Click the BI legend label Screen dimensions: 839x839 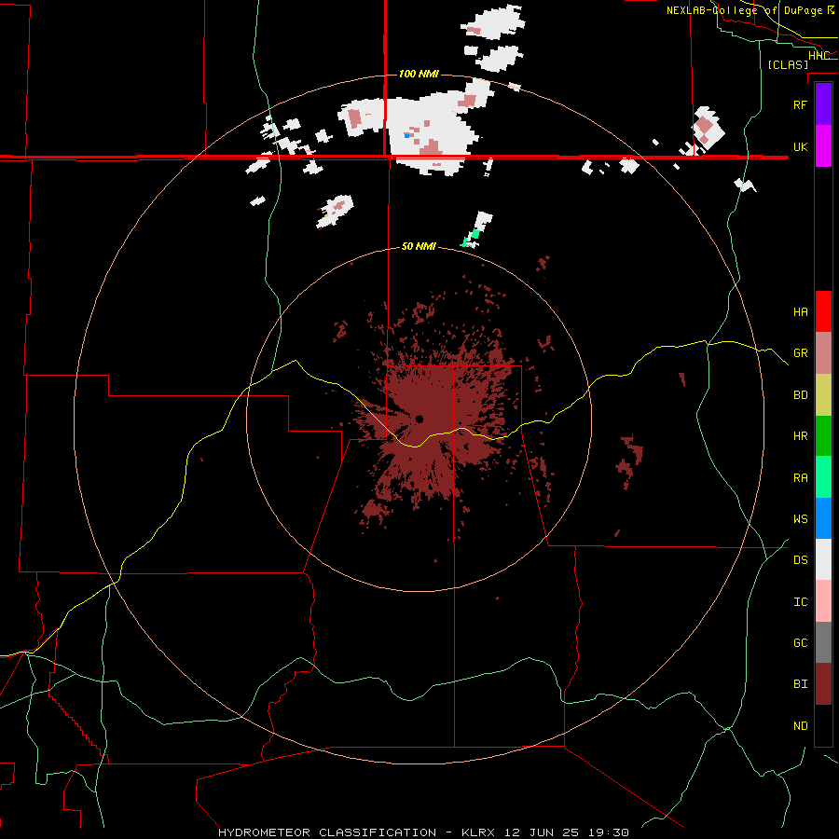tap(800, 684)
